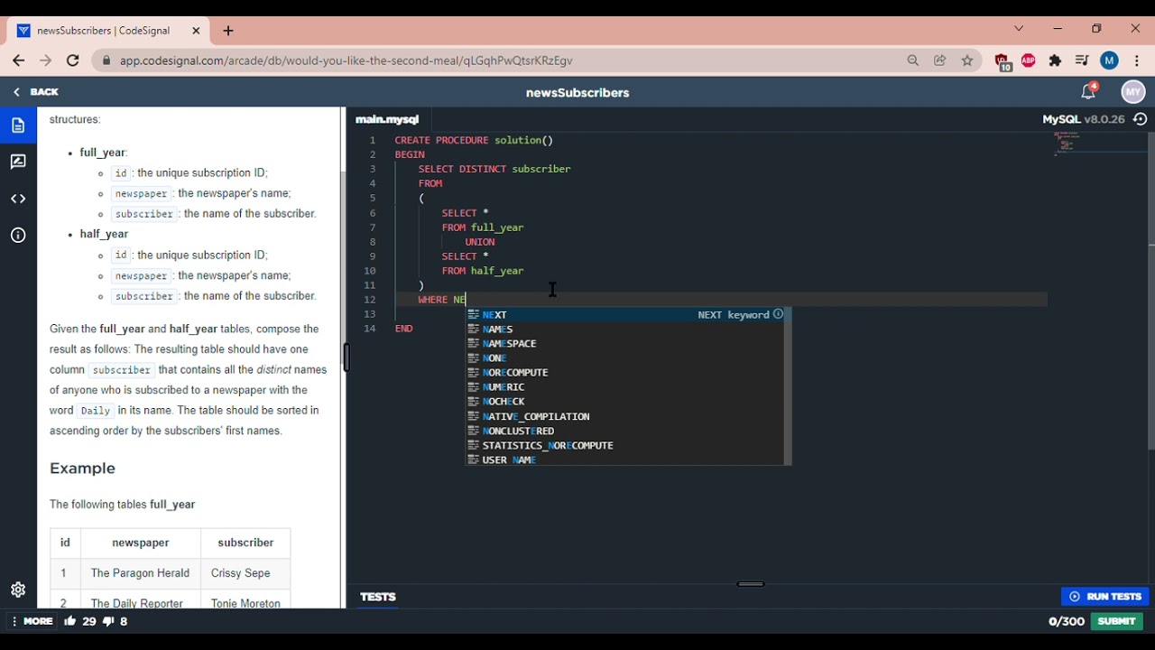Image resolution: width=1155 pixels, height=650 pixels.
Task: Click the description panel splitter handle
Action: [346, 358]
